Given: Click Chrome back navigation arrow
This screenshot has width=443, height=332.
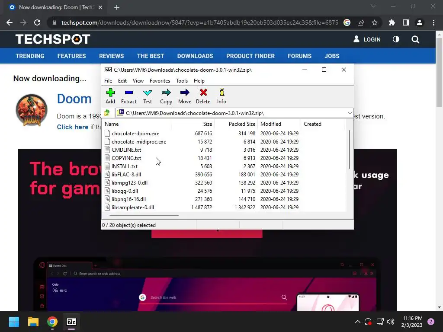Looking at the screenshot, I should [10, 22].
